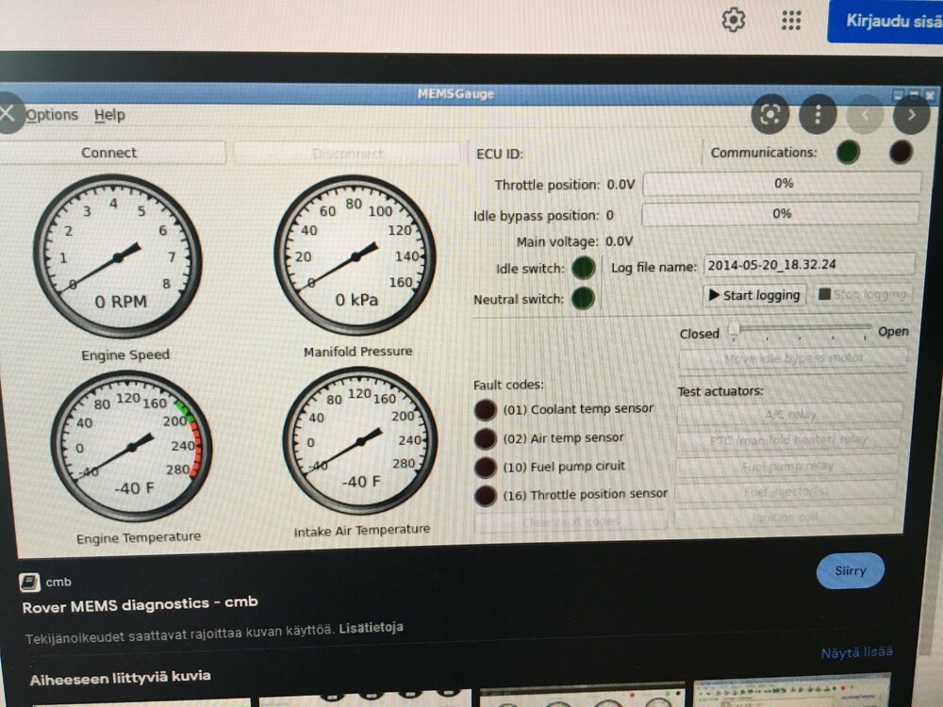
Task: Go to previous image with left arrow
Action: 865,115
